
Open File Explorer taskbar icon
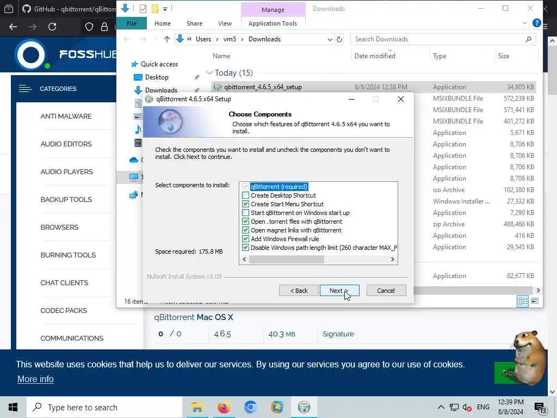click(x=197, y=407)
